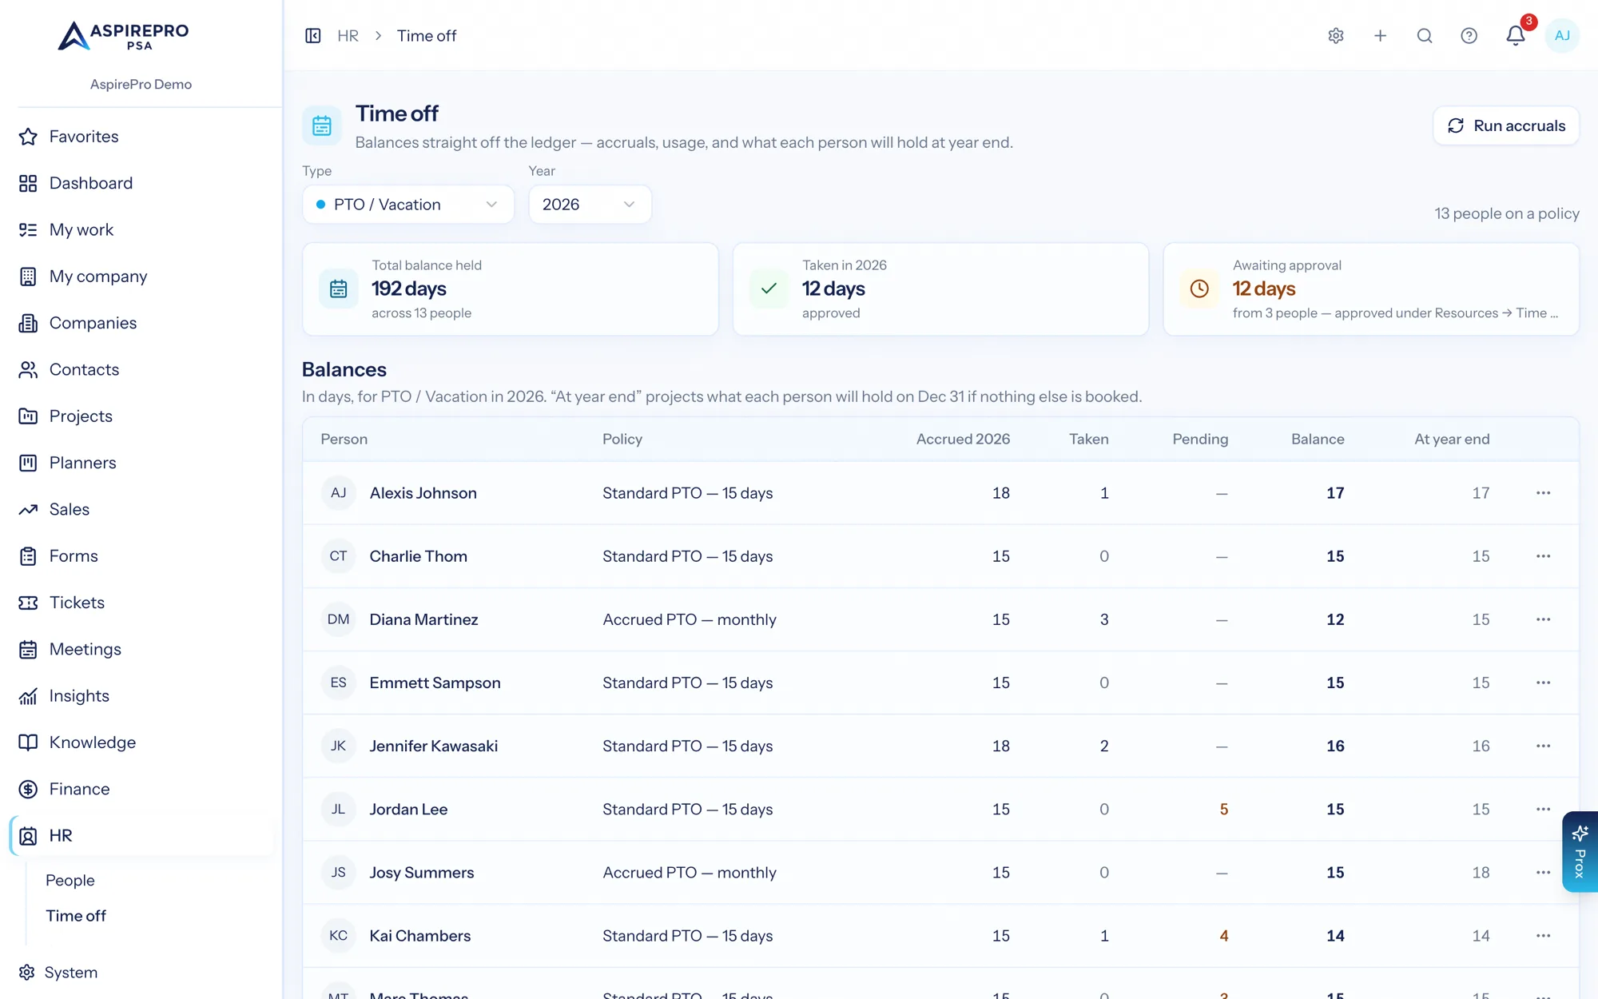Viewport: 1598px width, 999px height.
Task: Select HR section in sidebar
Action: [141, 836]
